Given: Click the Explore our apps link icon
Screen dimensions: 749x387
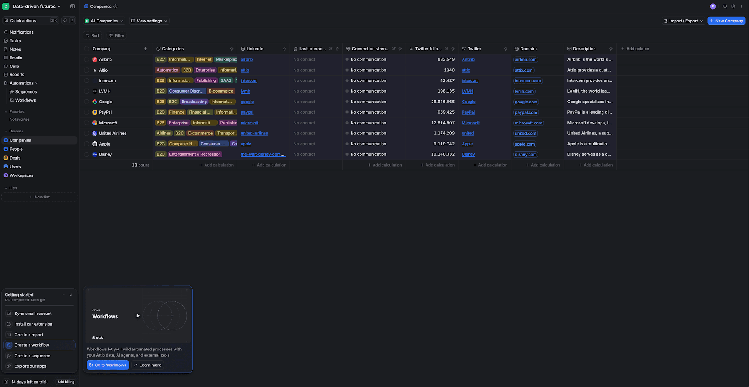Looking at the screenshot, I should pos(9,366).
